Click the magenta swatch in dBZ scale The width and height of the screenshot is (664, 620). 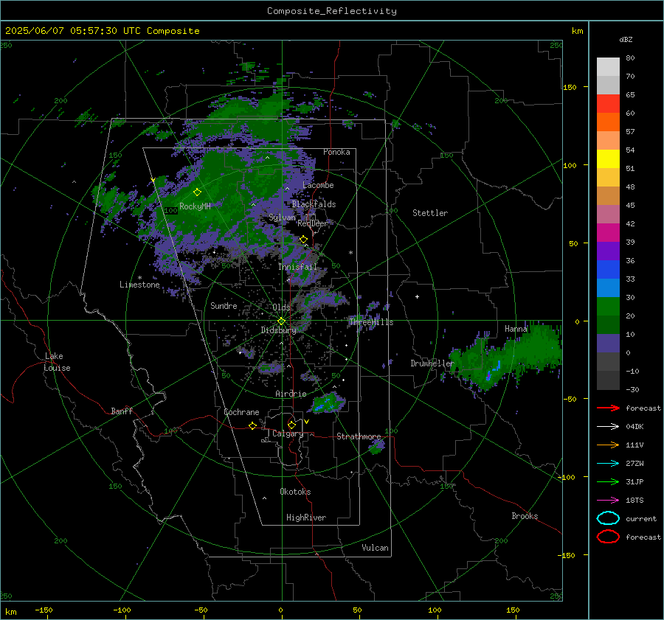pos(608,233)
